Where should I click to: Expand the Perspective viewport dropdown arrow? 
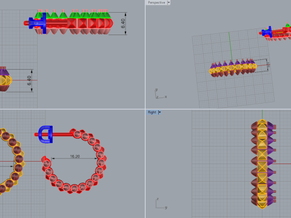(169, 2)
